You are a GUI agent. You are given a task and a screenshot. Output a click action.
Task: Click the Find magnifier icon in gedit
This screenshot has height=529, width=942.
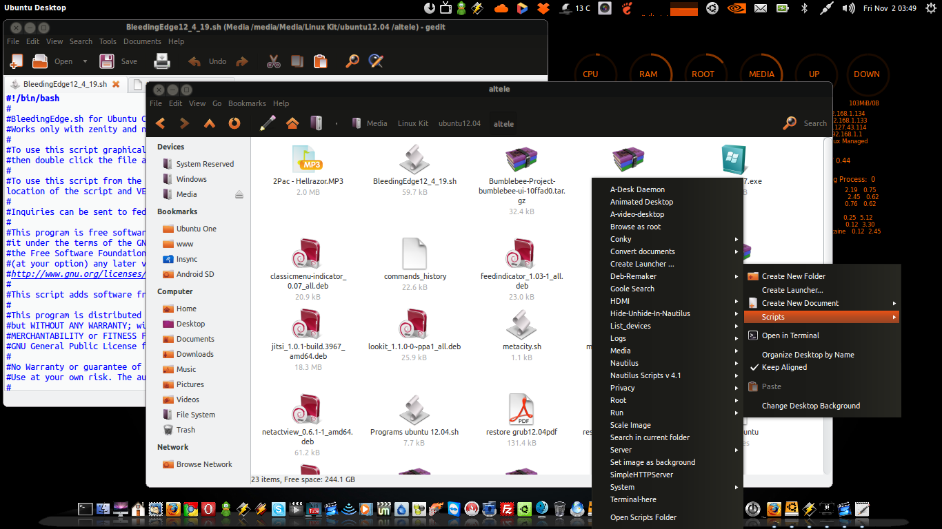pos(352,61)
